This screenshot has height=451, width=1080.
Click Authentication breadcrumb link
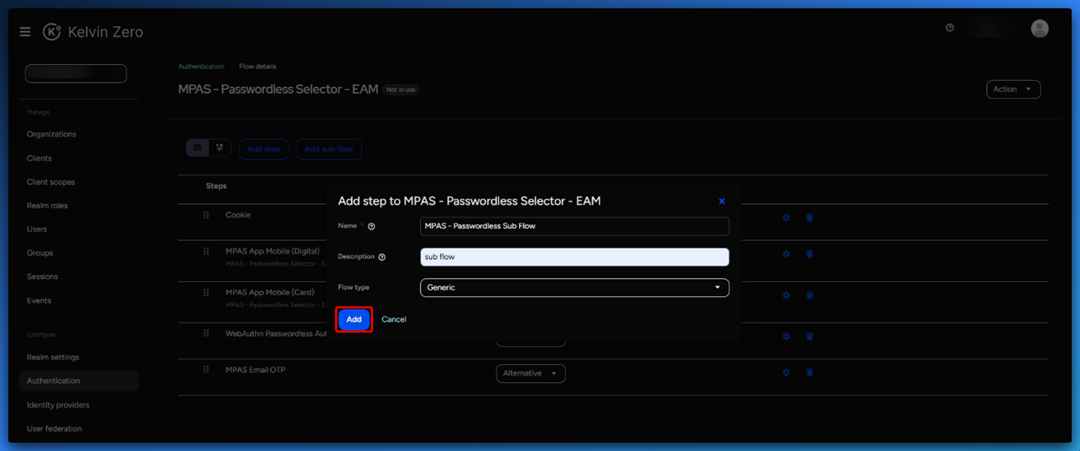pyautogui.click(x=201, y=66)
